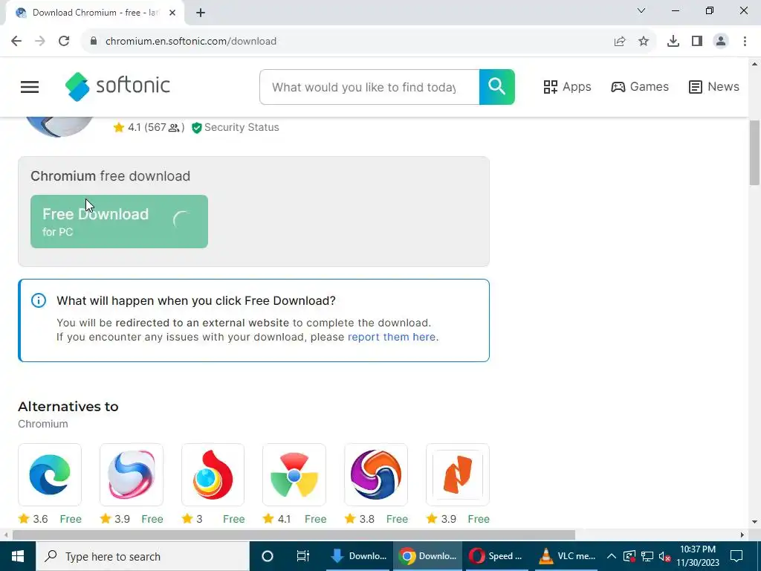Image resolution: width=761 pixels, height=571 pixels.
Task: Open the Softonic hamburger menu
Action: pos(30,87)
